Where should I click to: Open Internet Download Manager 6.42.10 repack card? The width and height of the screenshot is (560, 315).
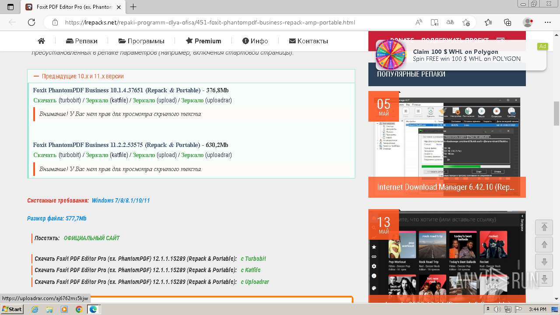click(x=447, y=144)
